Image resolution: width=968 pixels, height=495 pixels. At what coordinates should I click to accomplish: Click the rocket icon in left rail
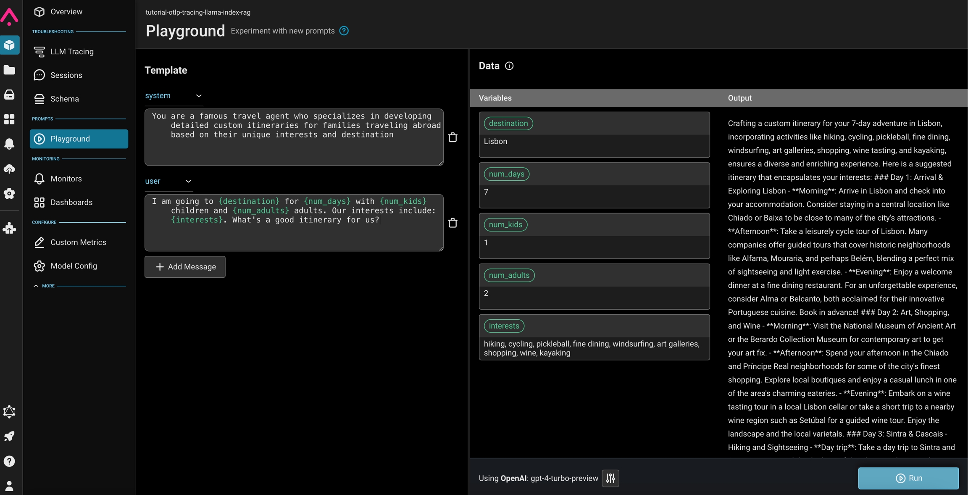(9, 436)
